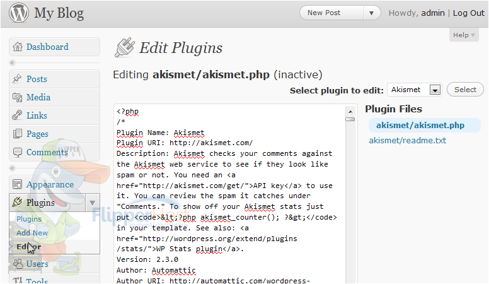This screenshot has width=489, height=284.
Task: Click the 'Version: 2.3.0' line in code
Action: coord(147,259)
